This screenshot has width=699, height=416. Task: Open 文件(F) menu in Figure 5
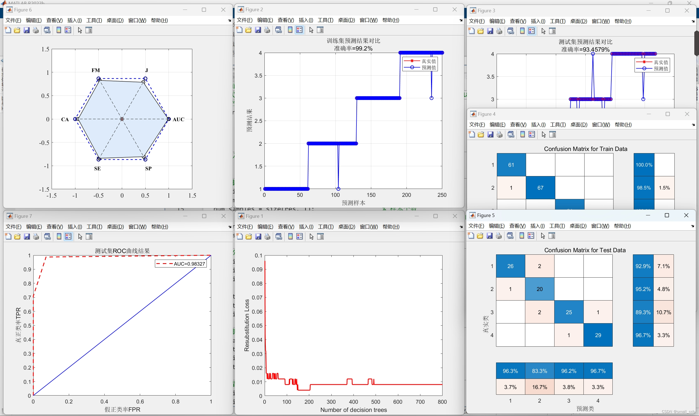pos(476,226)
